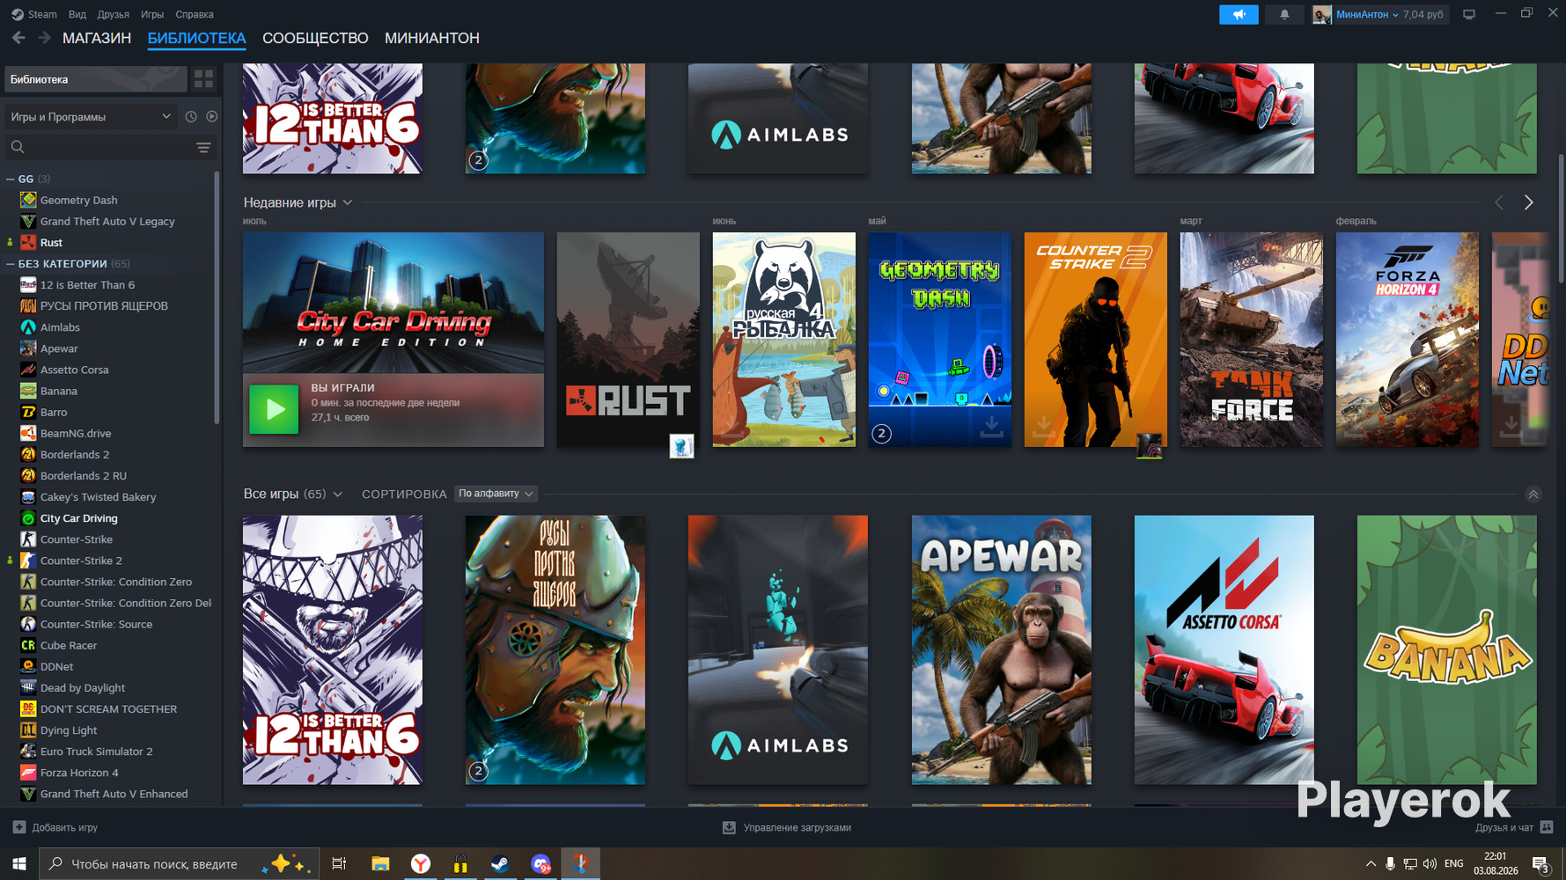Switch to the СООБЩЕСТВО tab
This screenshot has height=880, width=1566.
click(315, 38)
